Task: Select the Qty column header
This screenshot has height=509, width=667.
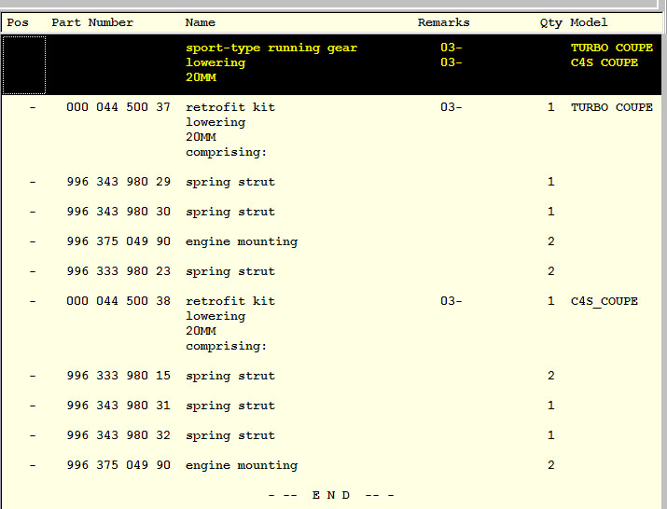Action: (x=550, y=22)
